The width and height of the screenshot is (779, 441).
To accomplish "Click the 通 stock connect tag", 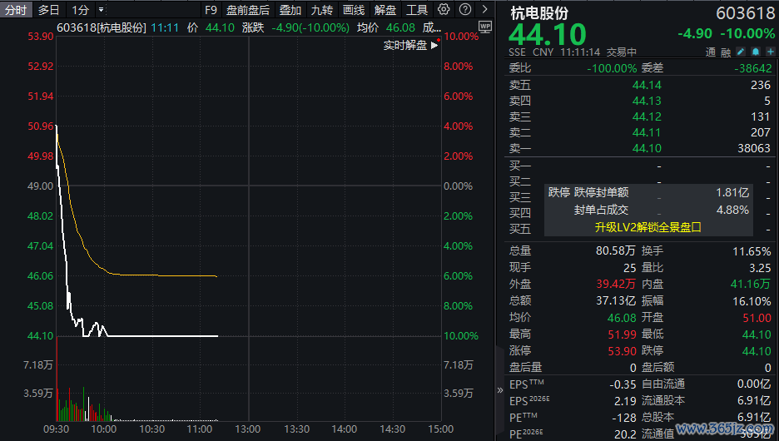I will [x=711, y=52].
